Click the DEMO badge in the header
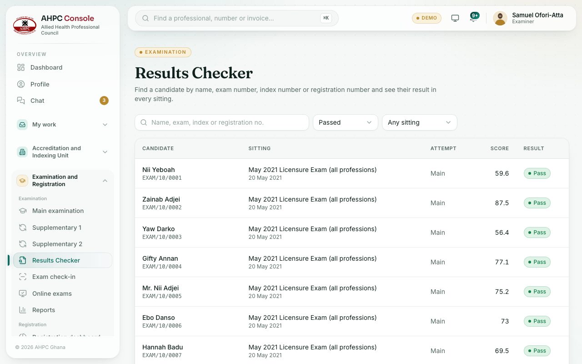Viewport: 582px width, 364px height. (x=426, y=18)
